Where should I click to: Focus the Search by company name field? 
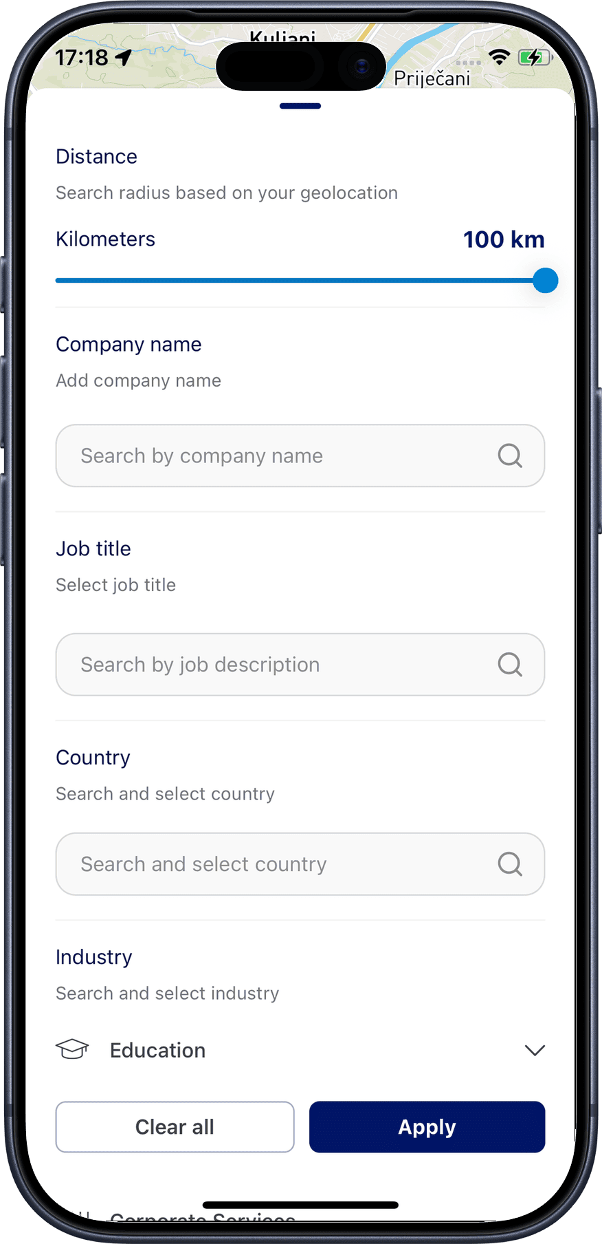pyautogui.click(x=275, y=455)
